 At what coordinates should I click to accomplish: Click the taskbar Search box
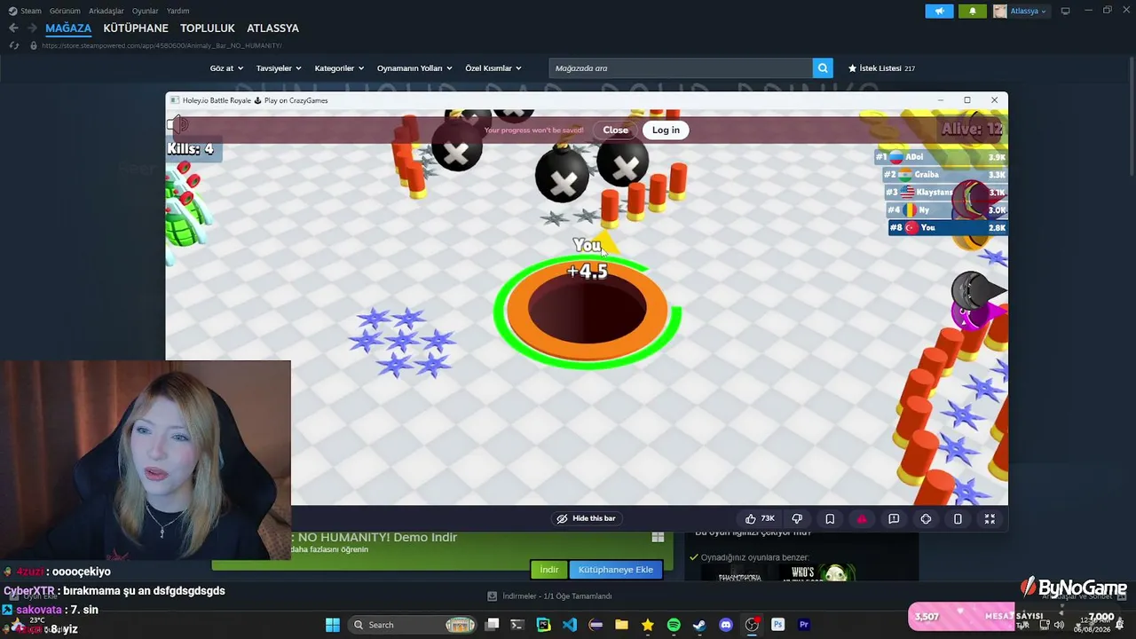414,625
